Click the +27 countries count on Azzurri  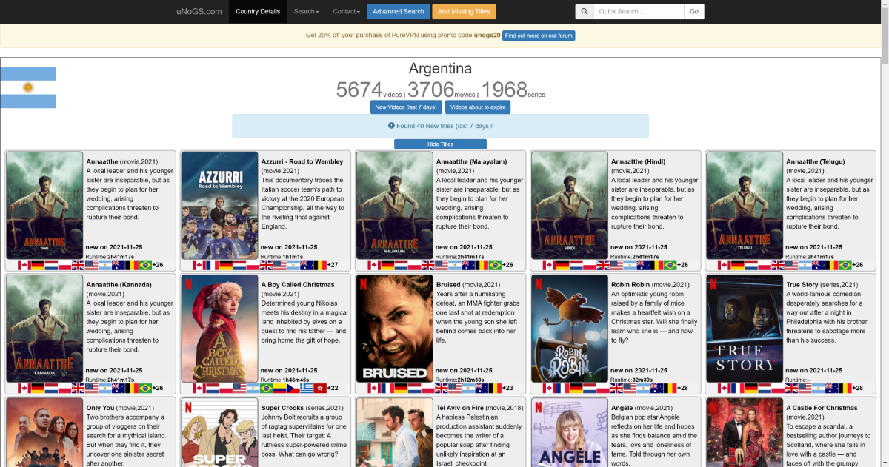[x=333, y=265]
